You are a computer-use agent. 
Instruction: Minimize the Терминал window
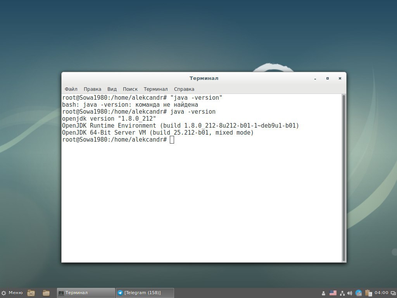315,78
